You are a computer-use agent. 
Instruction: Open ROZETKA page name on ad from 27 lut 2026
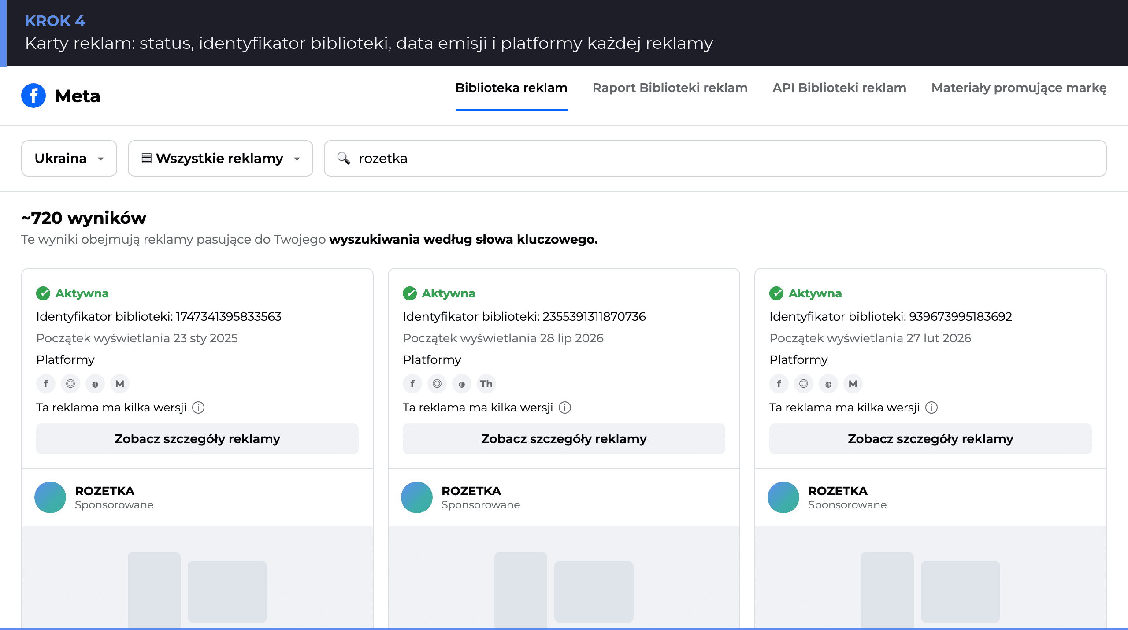point(838,491)
